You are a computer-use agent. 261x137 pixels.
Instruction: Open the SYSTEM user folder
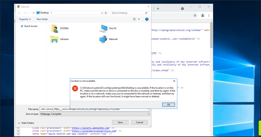[60, 29]
